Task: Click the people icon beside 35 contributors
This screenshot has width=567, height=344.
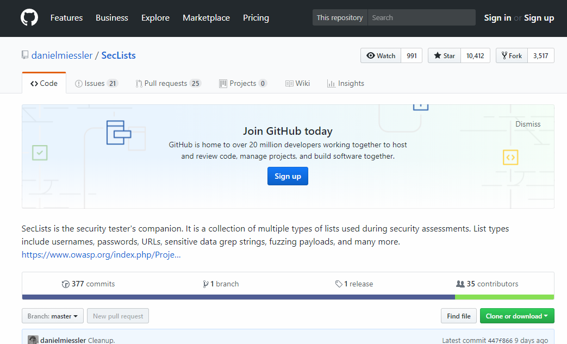Action: coord(460,284)
